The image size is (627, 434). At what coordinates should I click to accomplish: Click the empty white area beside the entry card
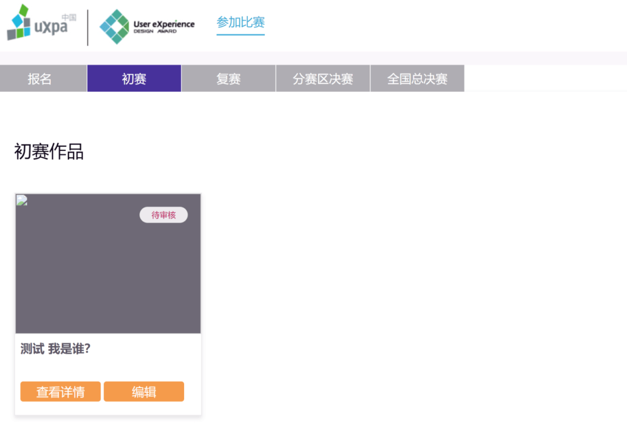(x=406, y=290)
